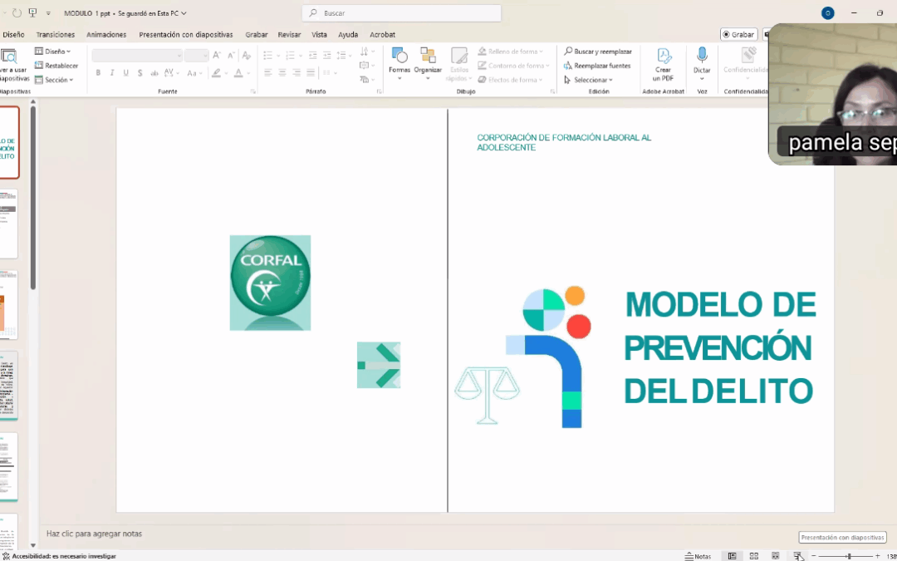Switch to slide sorter view
Image resolution: width=897 pixels, height=561 pixels.
pos(754,556)
